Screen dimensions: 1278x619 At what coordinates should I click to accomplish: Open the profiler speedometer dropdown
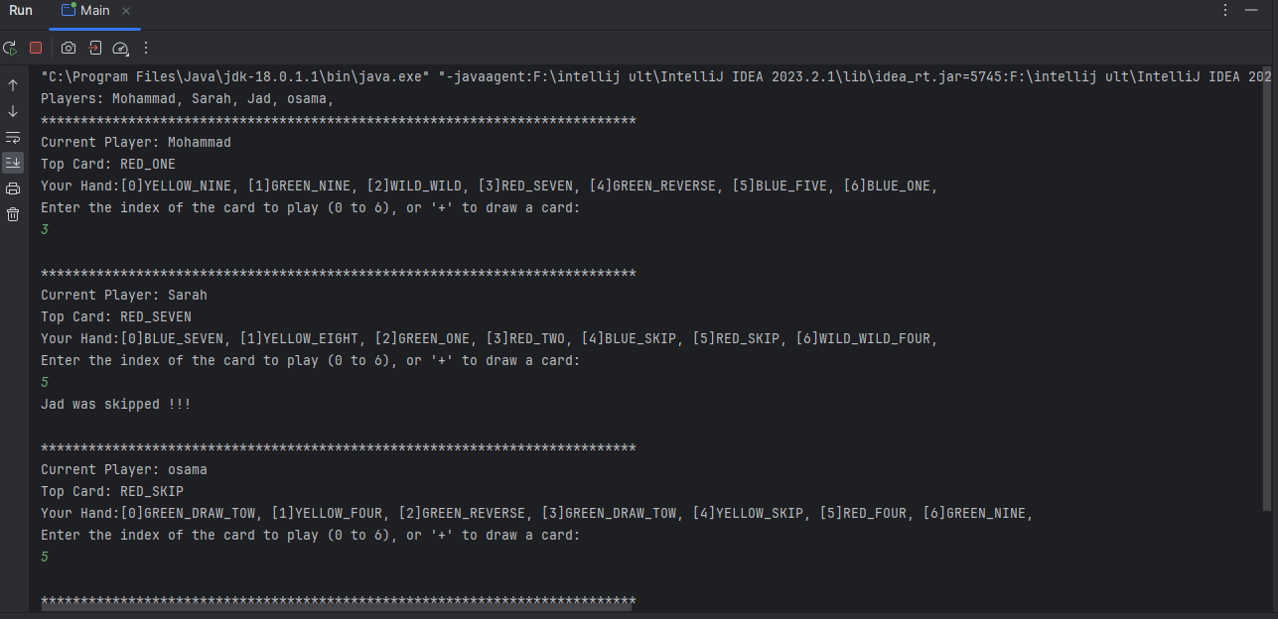point(120,48)
